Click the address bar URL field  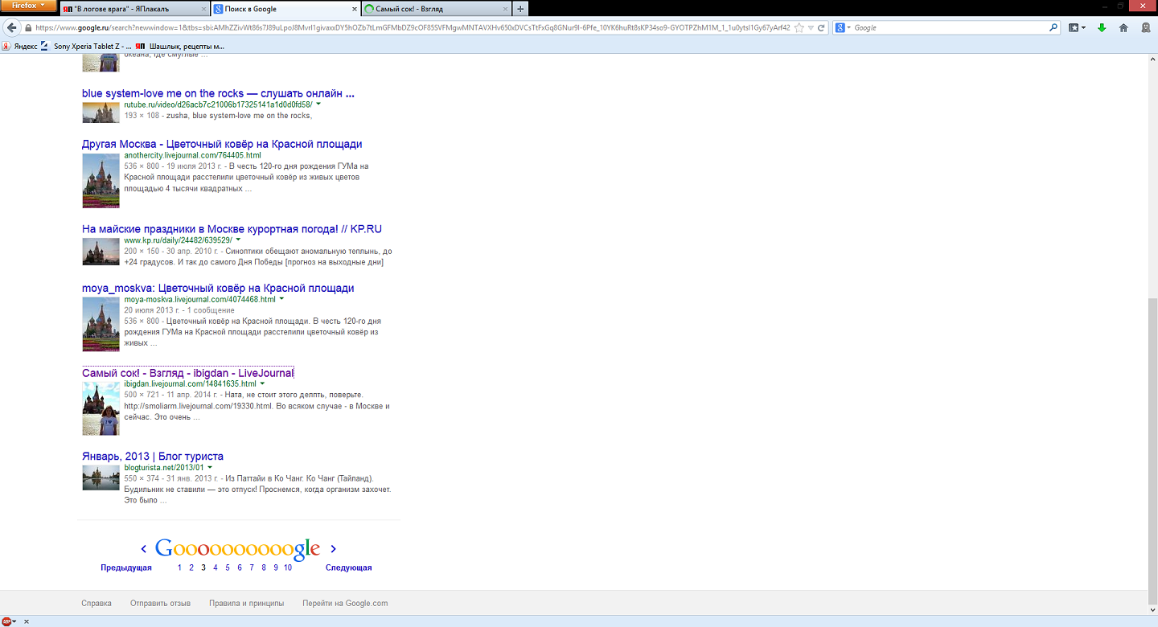(x=413, y=27)
